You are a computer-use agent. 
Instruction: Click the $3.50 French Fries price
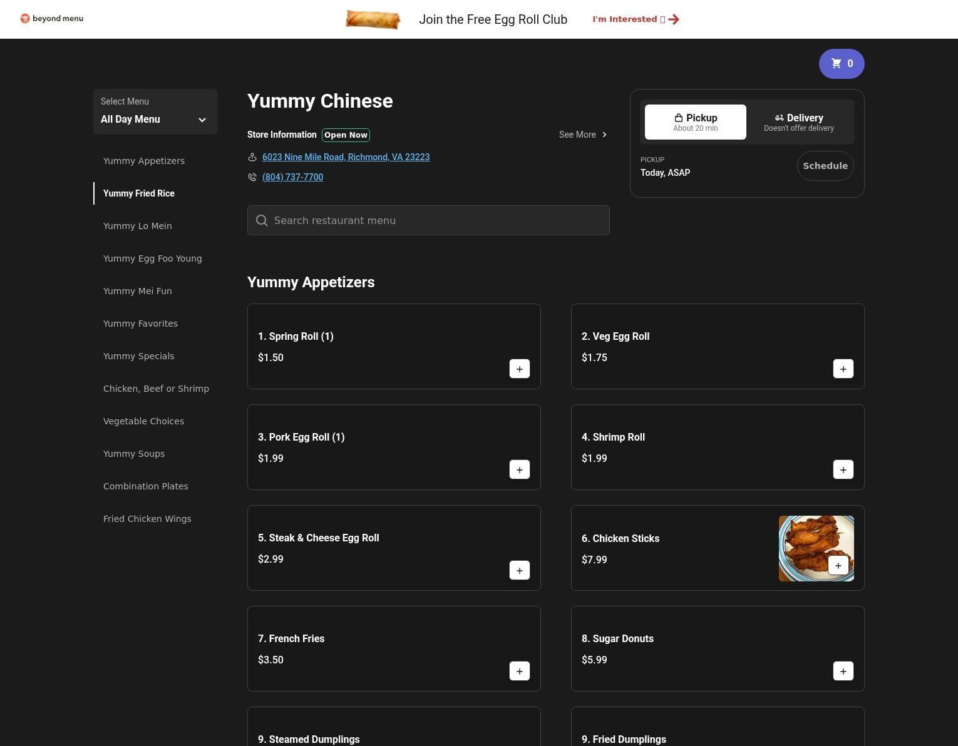[270, 660]
